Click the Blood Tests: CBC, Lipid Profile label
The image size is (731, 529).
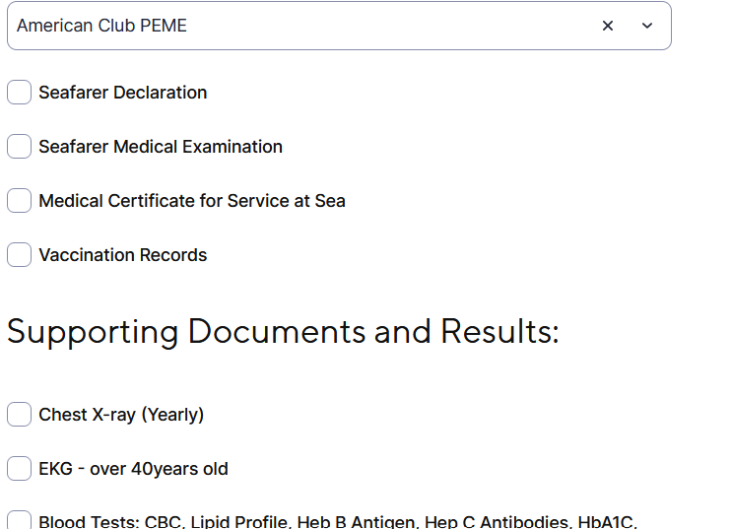338,521
